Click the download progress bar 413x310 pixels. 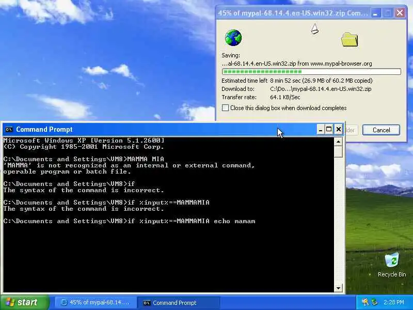point(311,71)
